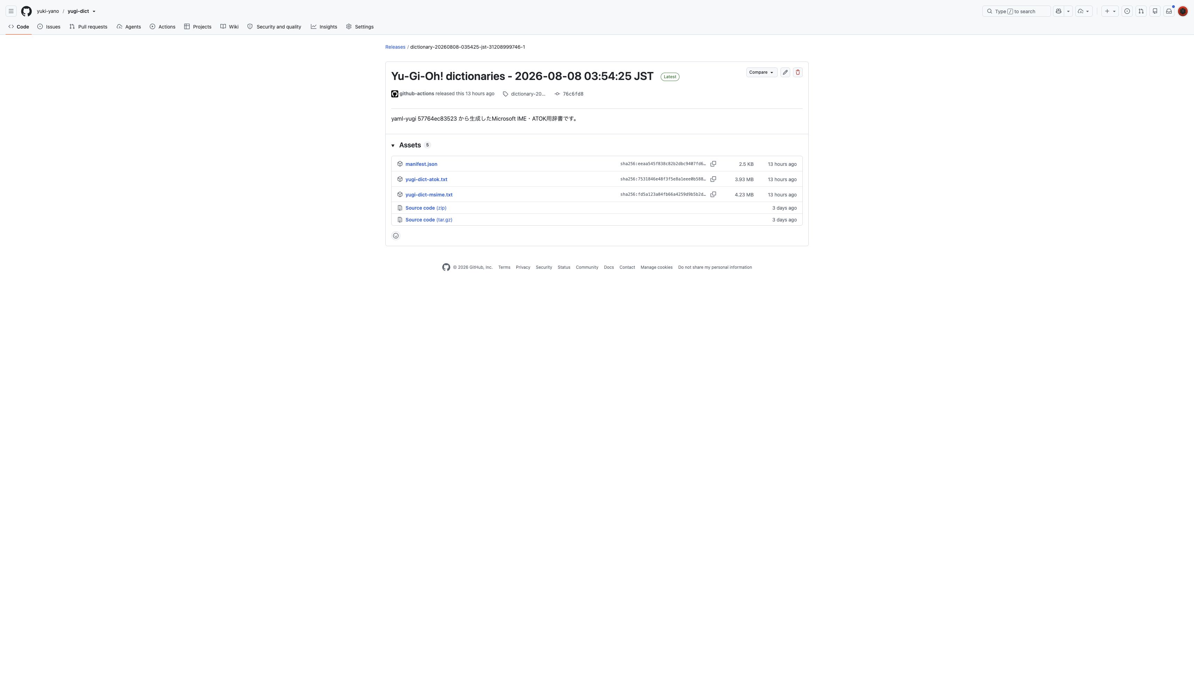Image resolution: width=1194 pixels, height=679 pixels.
Task: Click package icon beside yugi-dict-atok.txt
Action: point(400,179)
